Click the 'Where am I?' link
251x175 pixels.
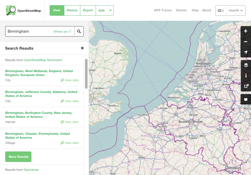pyautogui.click(x=62, y=32)
